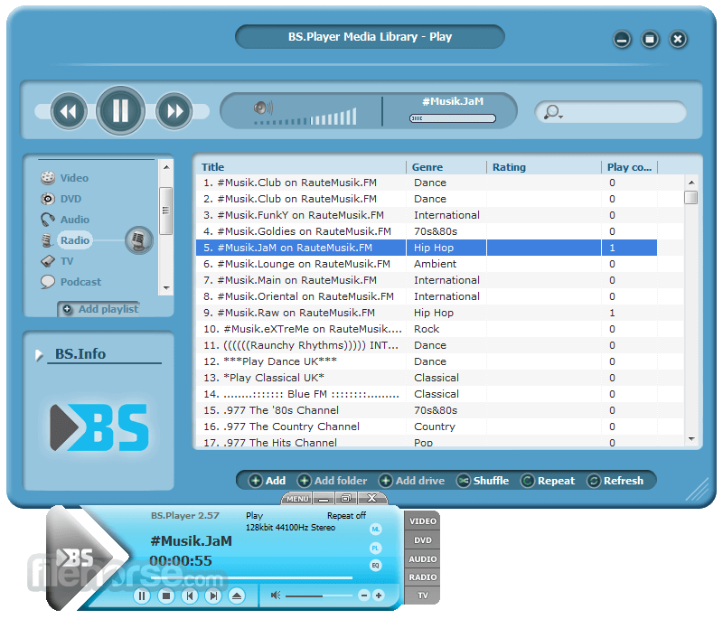Click the speaker icon above volume bars
The height and width of the screenshot is (619, 723).
tap(263, 108)
